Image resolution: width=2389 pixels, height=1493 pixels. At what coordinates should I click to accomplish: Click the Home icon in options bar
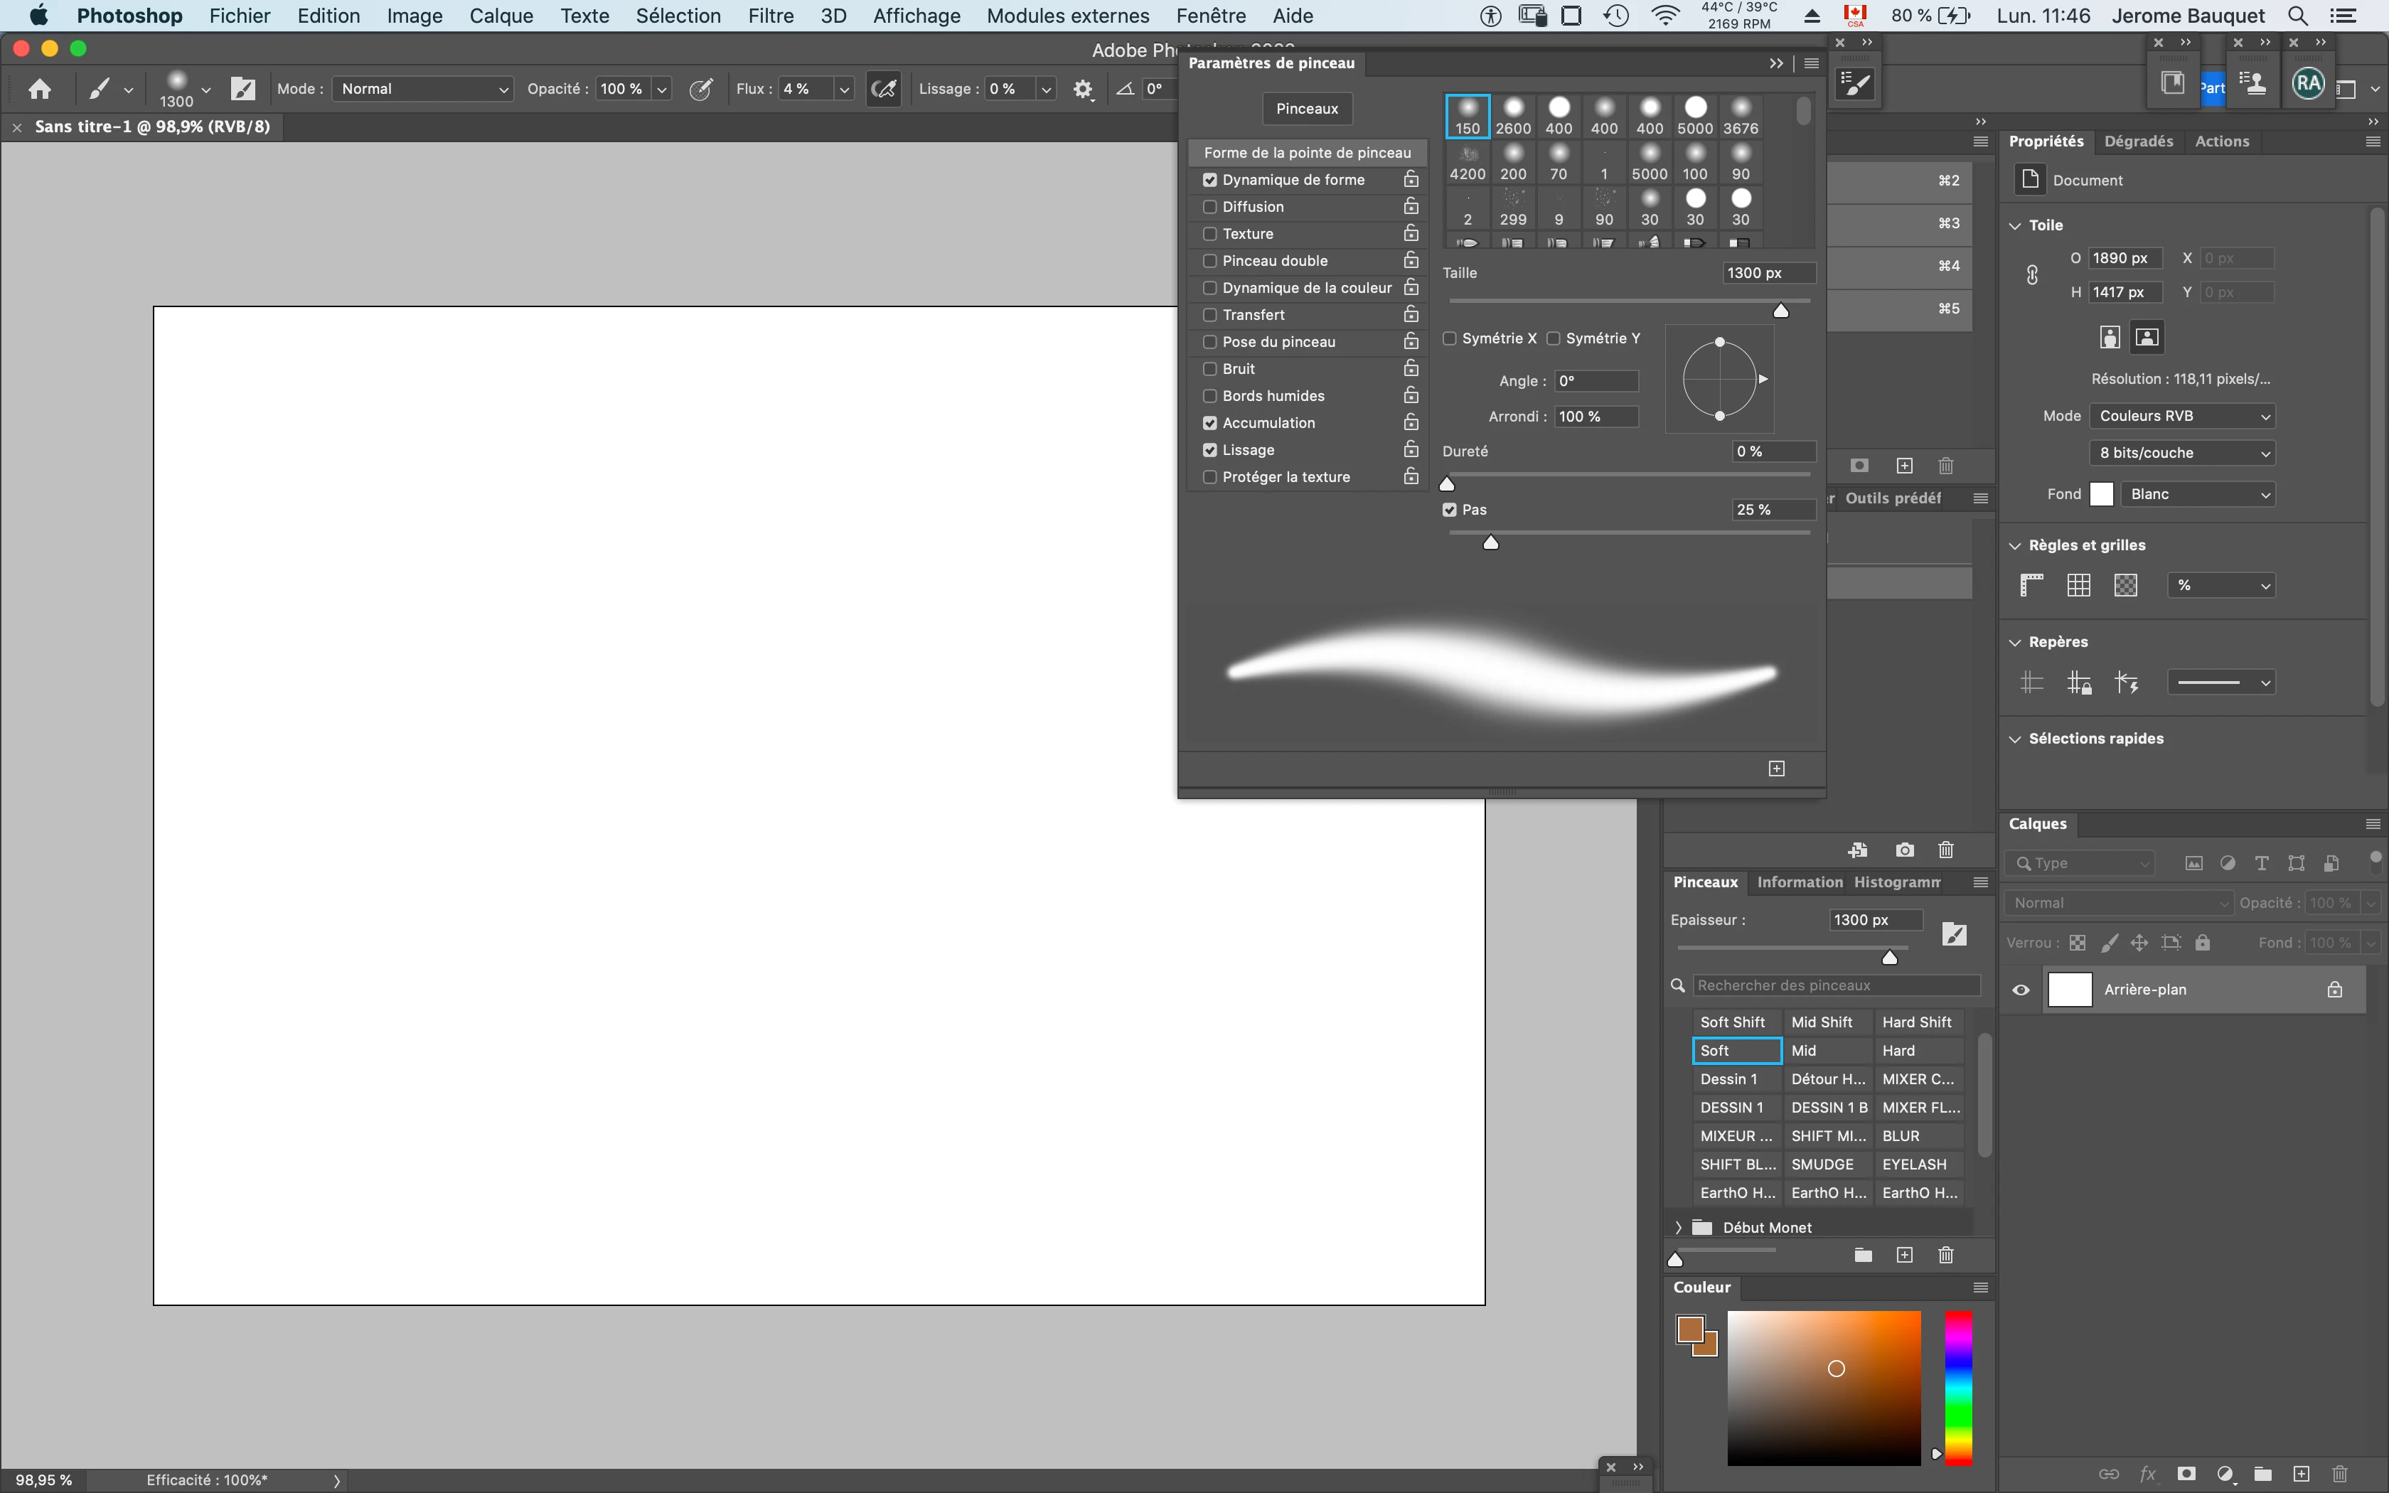pyautogui.click(x=40, y=89)
